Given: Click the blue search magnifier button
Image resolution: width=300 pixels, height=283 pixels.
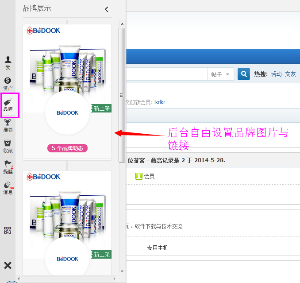Looking at the screenshot, I should (x=243, y=74).
